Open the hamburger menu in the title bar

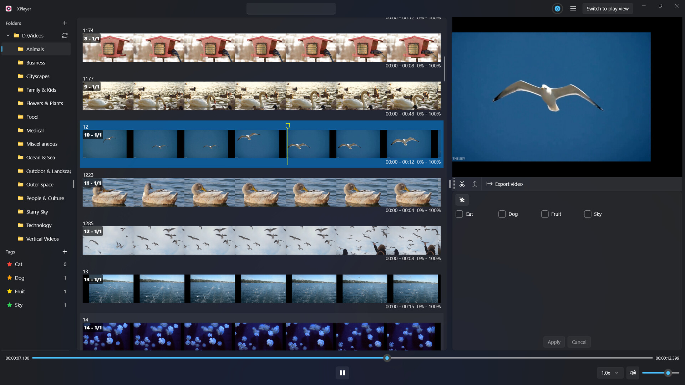point(573,8)
